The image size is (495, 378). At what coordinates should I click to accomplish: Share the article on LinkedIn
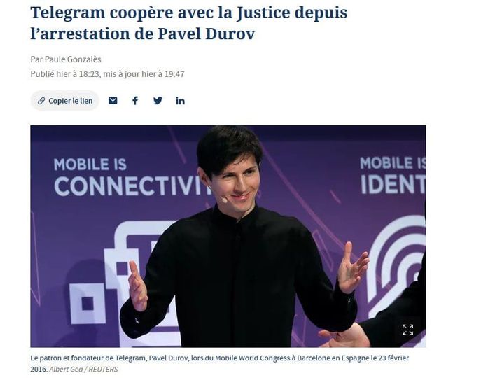pyautogui.click(x=180, y=101)
